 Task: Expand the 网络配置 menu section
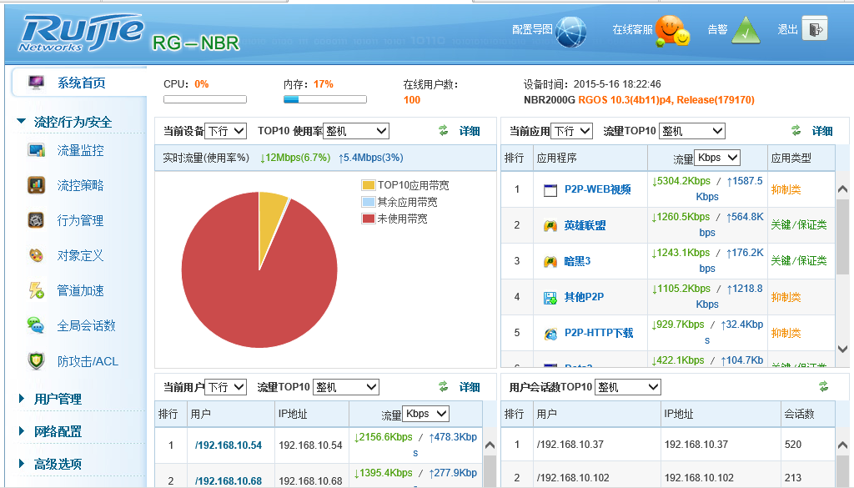click(22, 431)
